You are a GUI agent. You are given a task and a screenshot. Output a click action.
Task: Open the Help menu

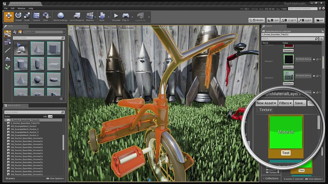31,8
